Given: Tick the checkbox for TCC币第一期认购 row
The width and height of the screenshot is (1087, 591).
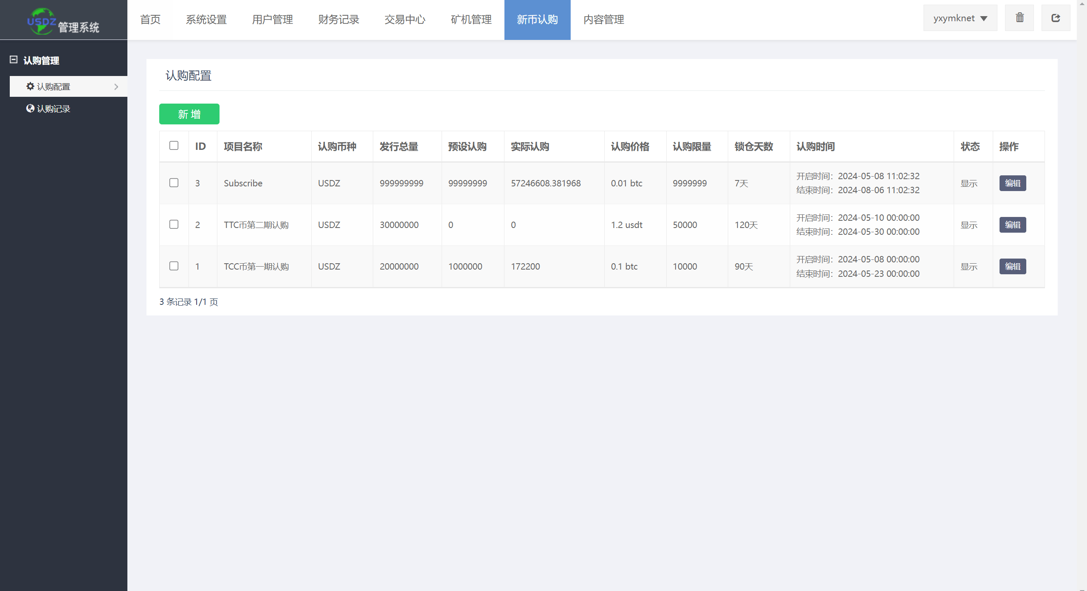Looking at the screenshot, I should pyautogui.click(x=174, y=266).
